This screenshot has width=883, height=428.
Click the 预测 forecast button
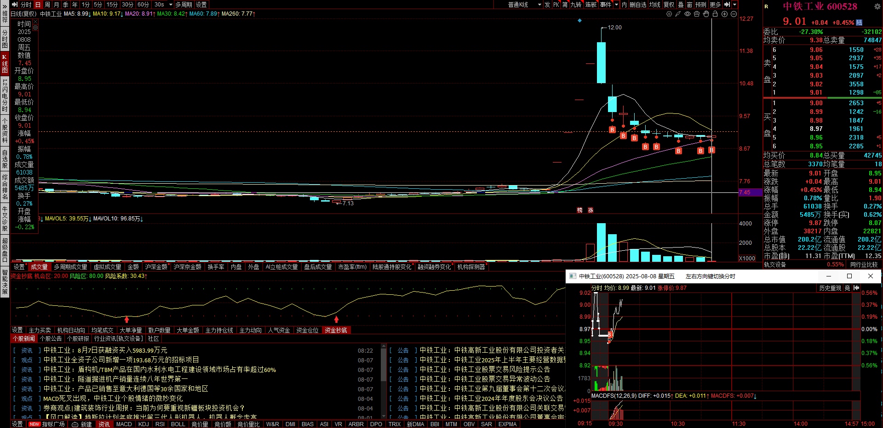(x=700, y=5)
